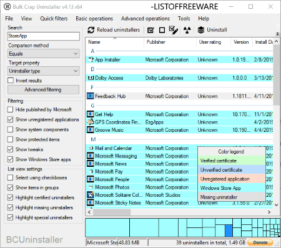Click the Advanced filtering button
The height and width of the screenshot is (248, 281).
(x=43, y=89)
